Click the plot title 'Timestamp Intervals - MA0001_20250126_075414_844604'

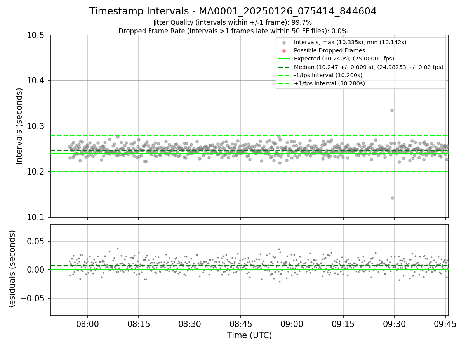click(233, 12)
